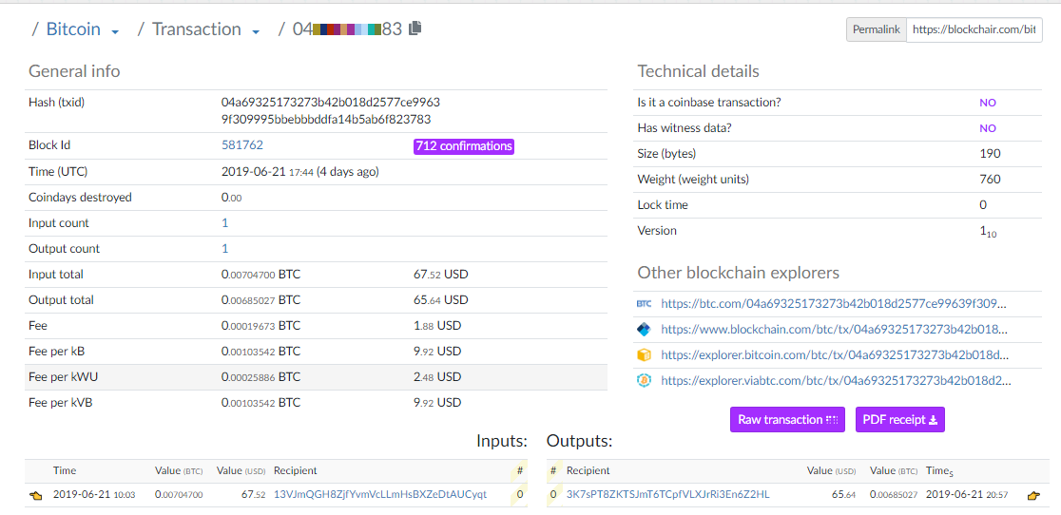The height and width of the screenshot is (515, 1061).
Task: Click the witness data NO value
Action: (x=988, y=128)
